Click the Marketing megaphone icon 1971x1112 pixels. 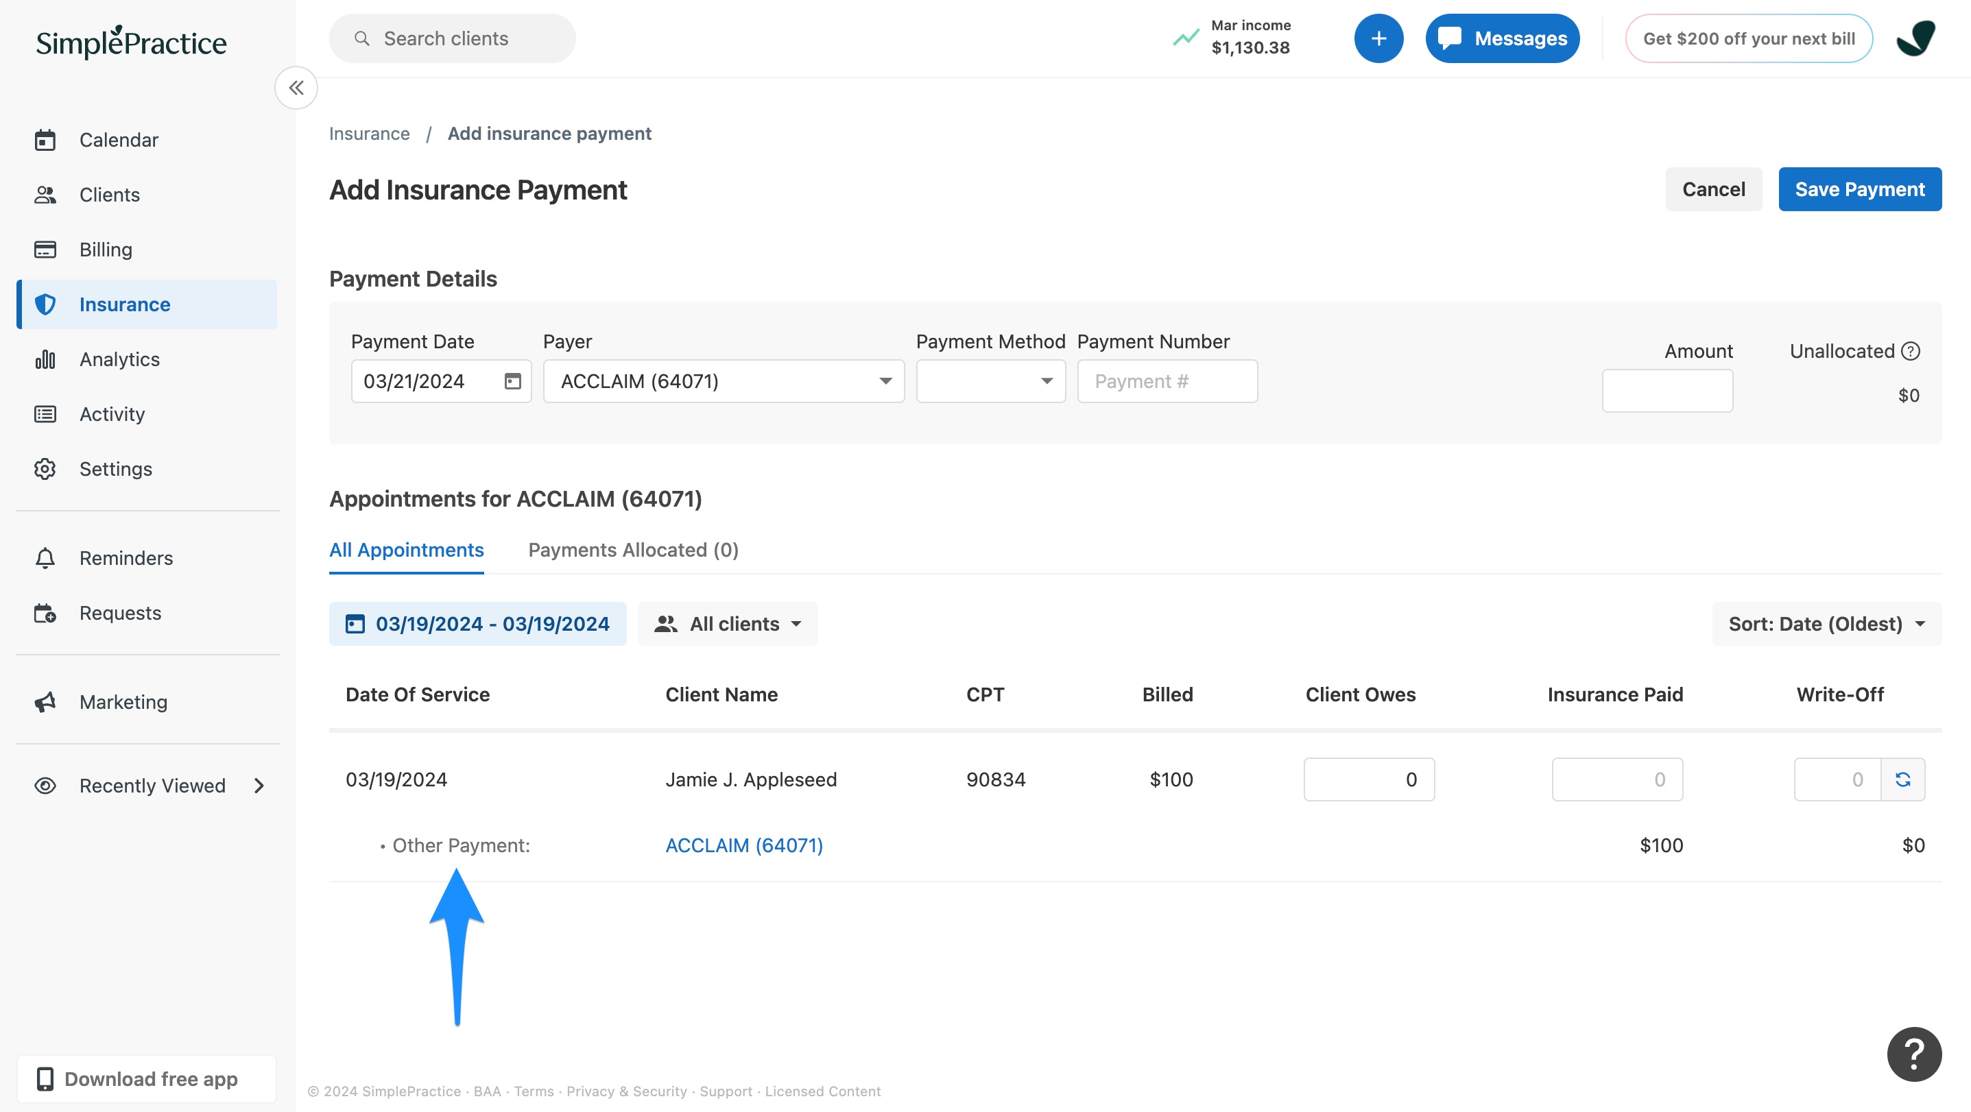pyautogui.click(x=45, y=702)
